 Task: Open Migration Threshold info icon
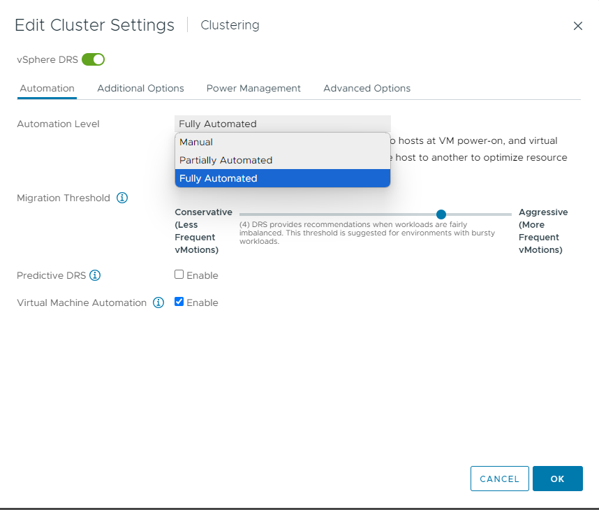point(122,198)
